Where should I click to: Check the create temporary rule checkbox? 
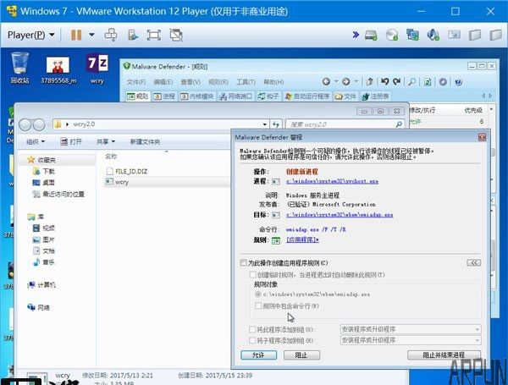[x=251, y=275]
